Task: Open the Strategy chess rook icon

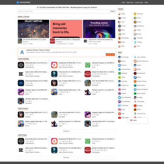Action: coord(135,42)
